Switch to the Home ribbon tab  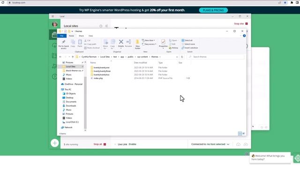tap(71, 36)
